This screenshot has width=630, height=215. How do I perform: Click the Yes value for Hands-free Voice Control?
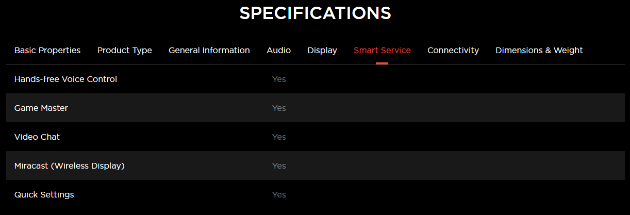click(279, 79)
